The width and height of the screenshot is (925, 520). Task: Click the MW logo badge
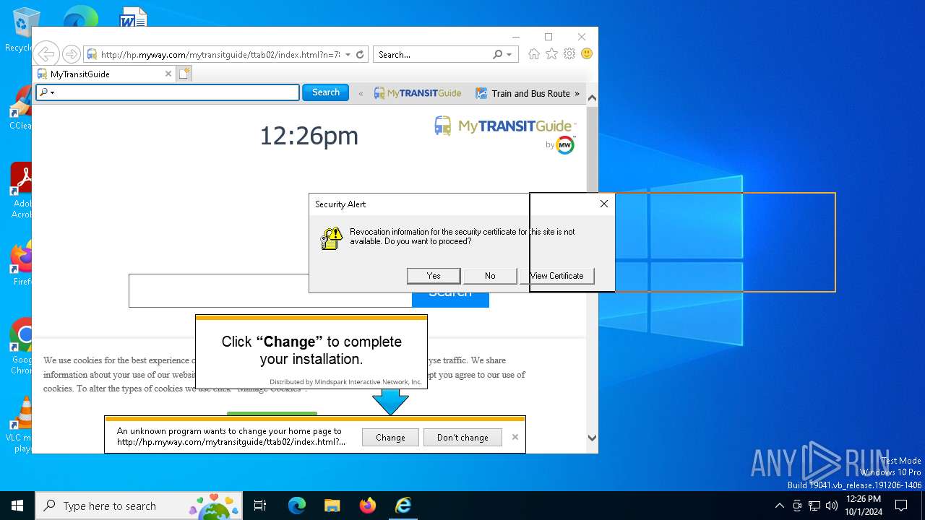(x=565, y=145)
